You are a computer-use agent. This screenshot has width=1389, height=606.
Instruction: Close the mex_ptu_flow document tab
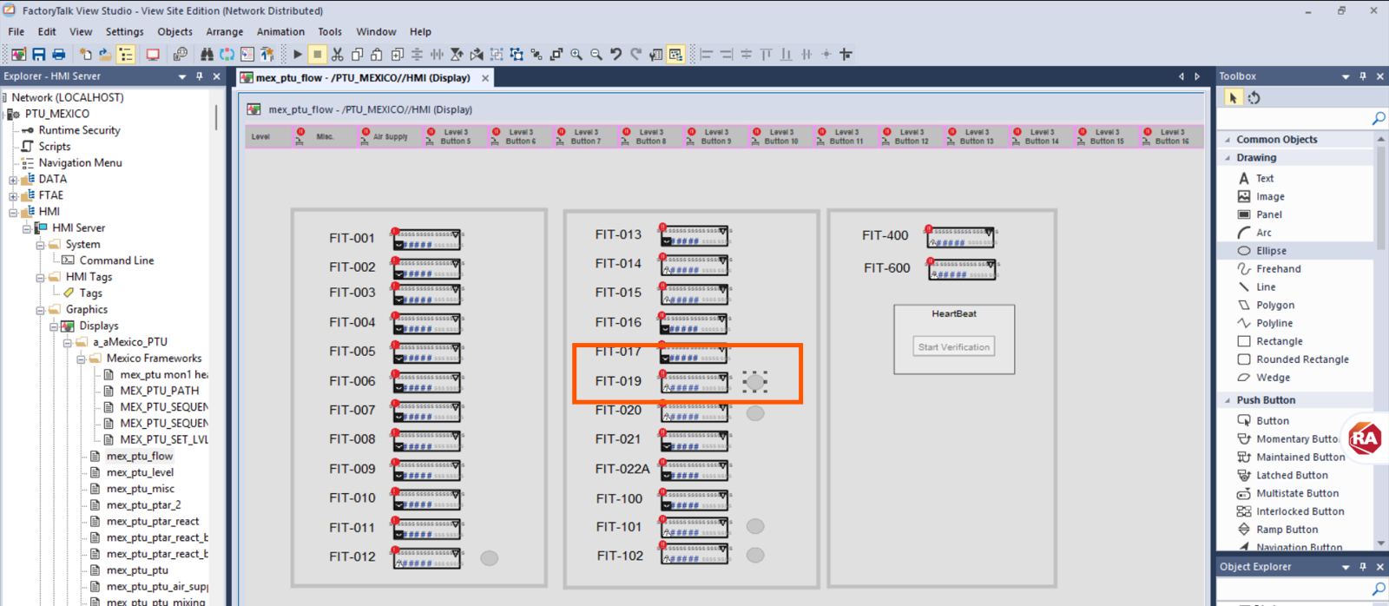coord(485,78)
